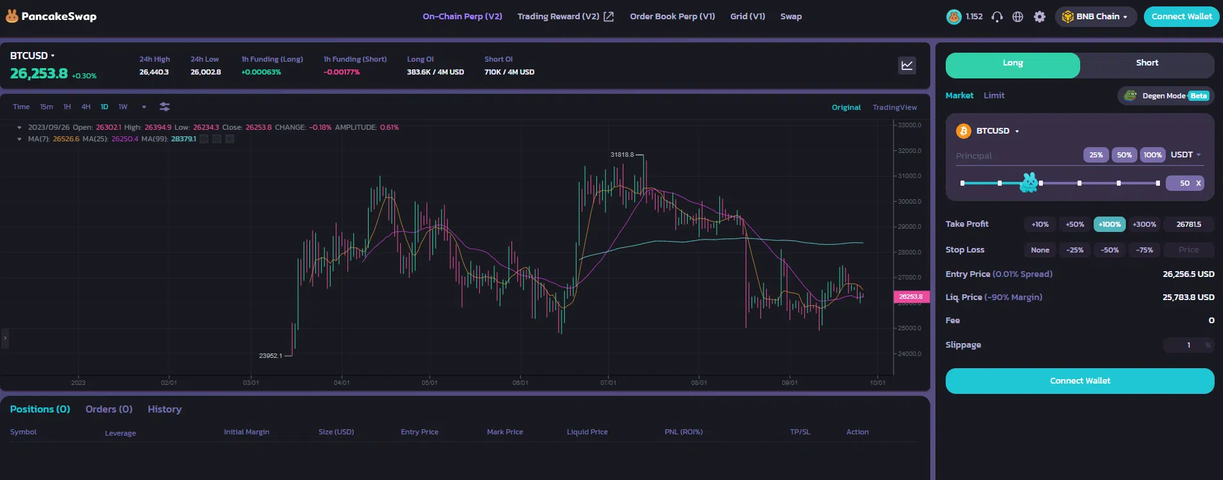Open On-Chain Perp (V2) tab

coord(463,17)
